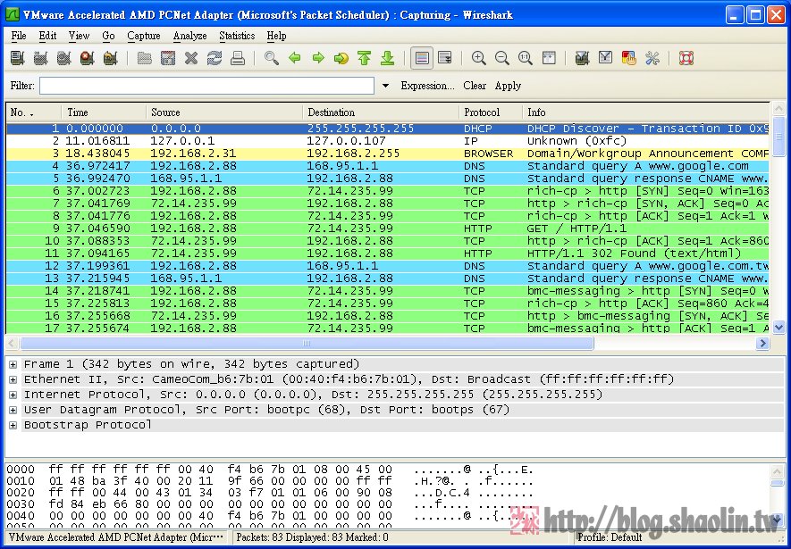The image size is (791, 549).
Task: Clear the display filter
Action: (x=475, y=86)
